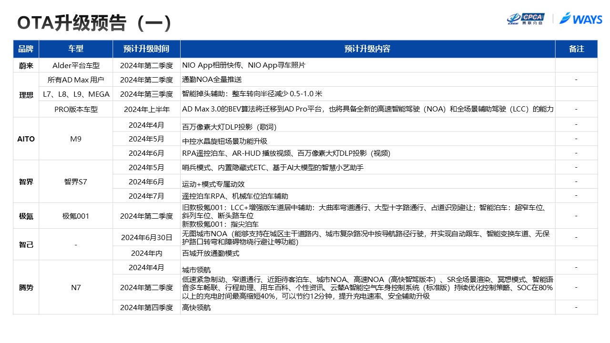Click the 2024年第四季度 time cell
610x343 pixels.
(146, 307)
